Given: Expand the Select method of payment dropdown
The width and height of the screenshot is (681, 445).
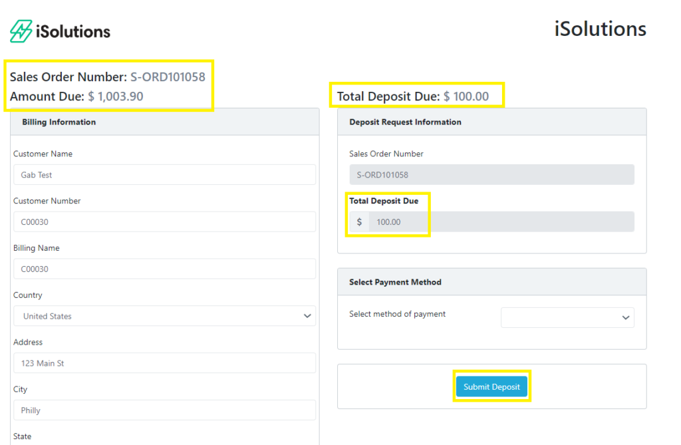Looking at the screenshot, I should coord(567,317).
